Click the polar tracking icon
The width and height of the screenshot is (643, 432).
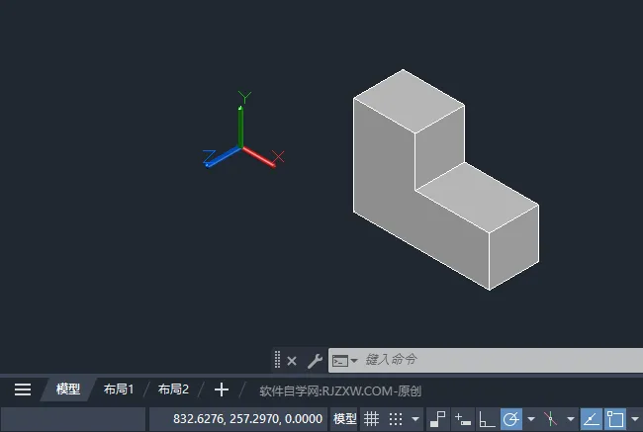pos(511,419)
